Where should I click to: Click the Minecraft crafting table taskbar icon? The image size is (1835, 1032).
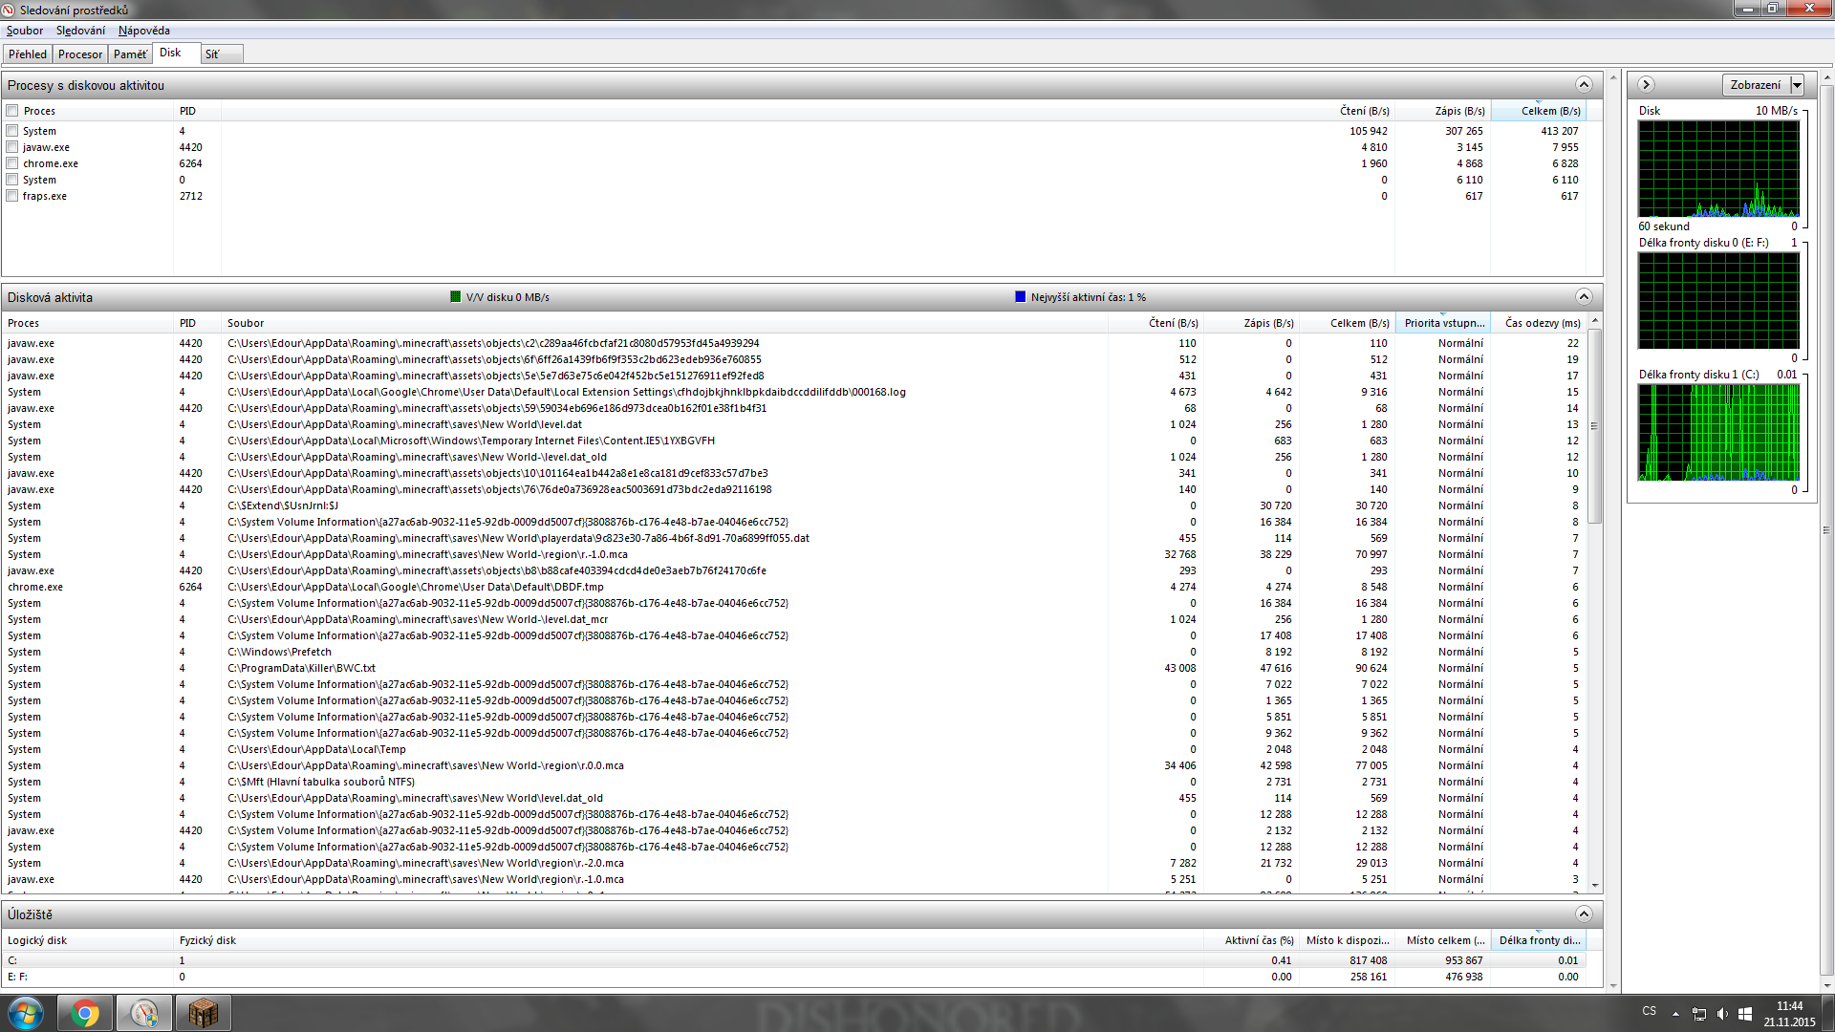(x=203, y=1013)
